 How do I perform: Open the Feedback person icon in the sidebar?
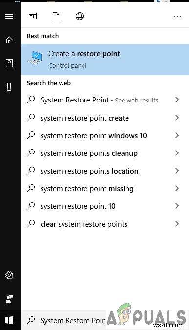tap(9, 299)
